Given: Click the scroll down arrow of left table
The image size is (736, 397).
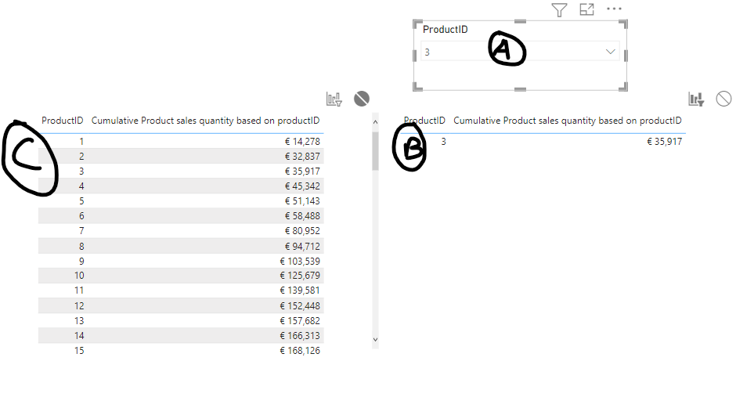Looking at the screenshot, I should 375,339.
